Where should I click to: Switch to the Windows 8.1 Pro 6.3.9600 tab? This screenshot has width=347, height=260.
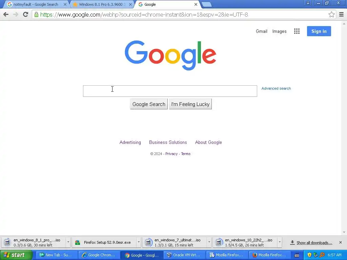point(102,4)
